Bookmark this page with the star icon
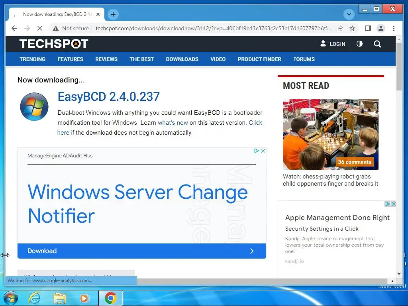The image size is (408, 306). pyautogui.click(x=352, y=28)
